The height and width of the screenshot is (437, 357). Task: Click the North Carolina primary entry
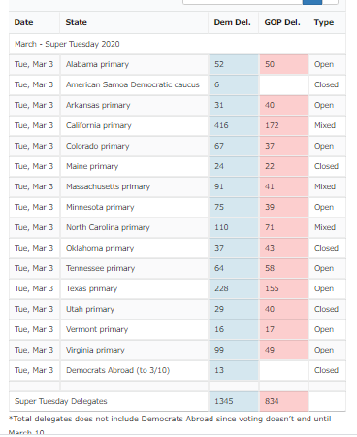click(108, 227)
